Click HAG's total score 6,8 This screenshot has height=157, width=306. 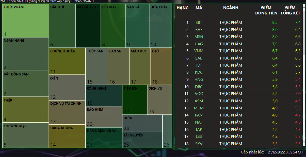[x=298, y=44]
